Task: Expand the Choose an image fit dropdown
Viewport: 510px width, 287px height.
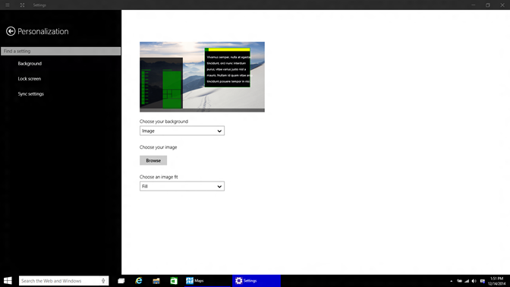Action: point(182,187)
